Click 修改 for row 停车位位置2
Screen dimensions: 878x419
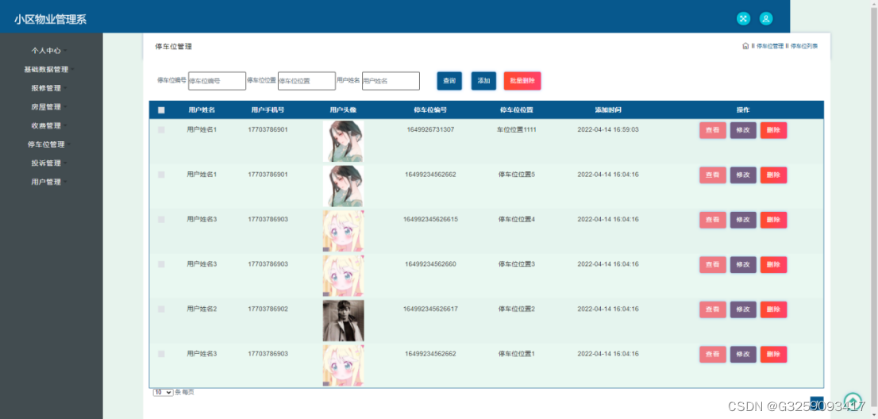[x=743, y=309]
